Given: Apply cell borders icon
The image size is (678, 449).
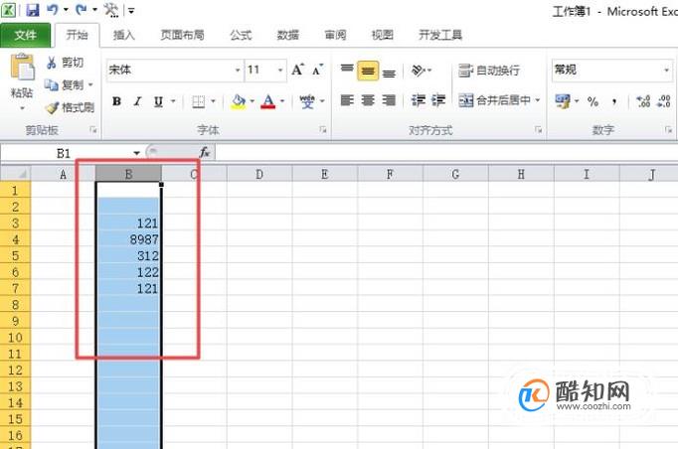Looking at the screenshot, I should pos(199,101).
